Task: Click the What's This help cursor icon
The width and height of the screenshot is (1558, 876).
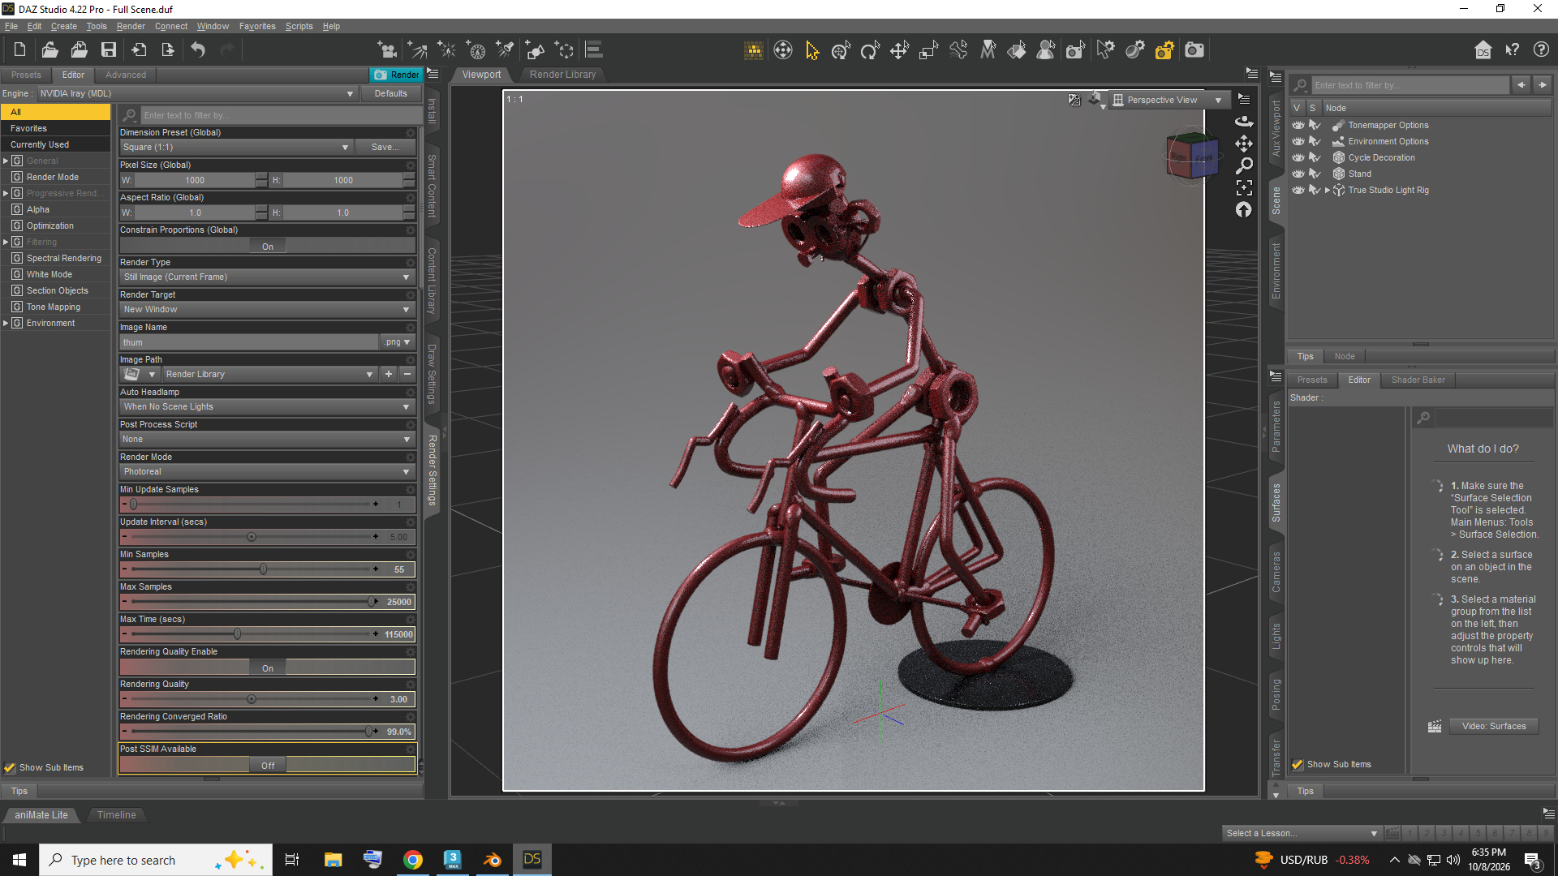Action: pos(1512,50)
